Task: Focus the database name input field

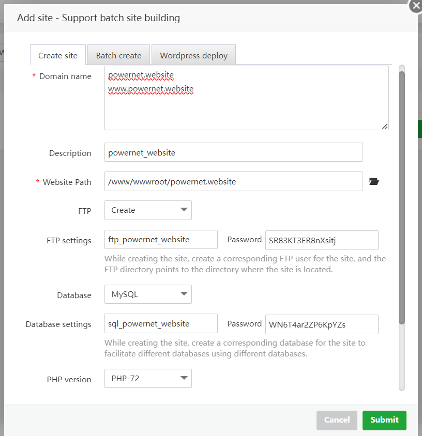Action: (161, 324)
